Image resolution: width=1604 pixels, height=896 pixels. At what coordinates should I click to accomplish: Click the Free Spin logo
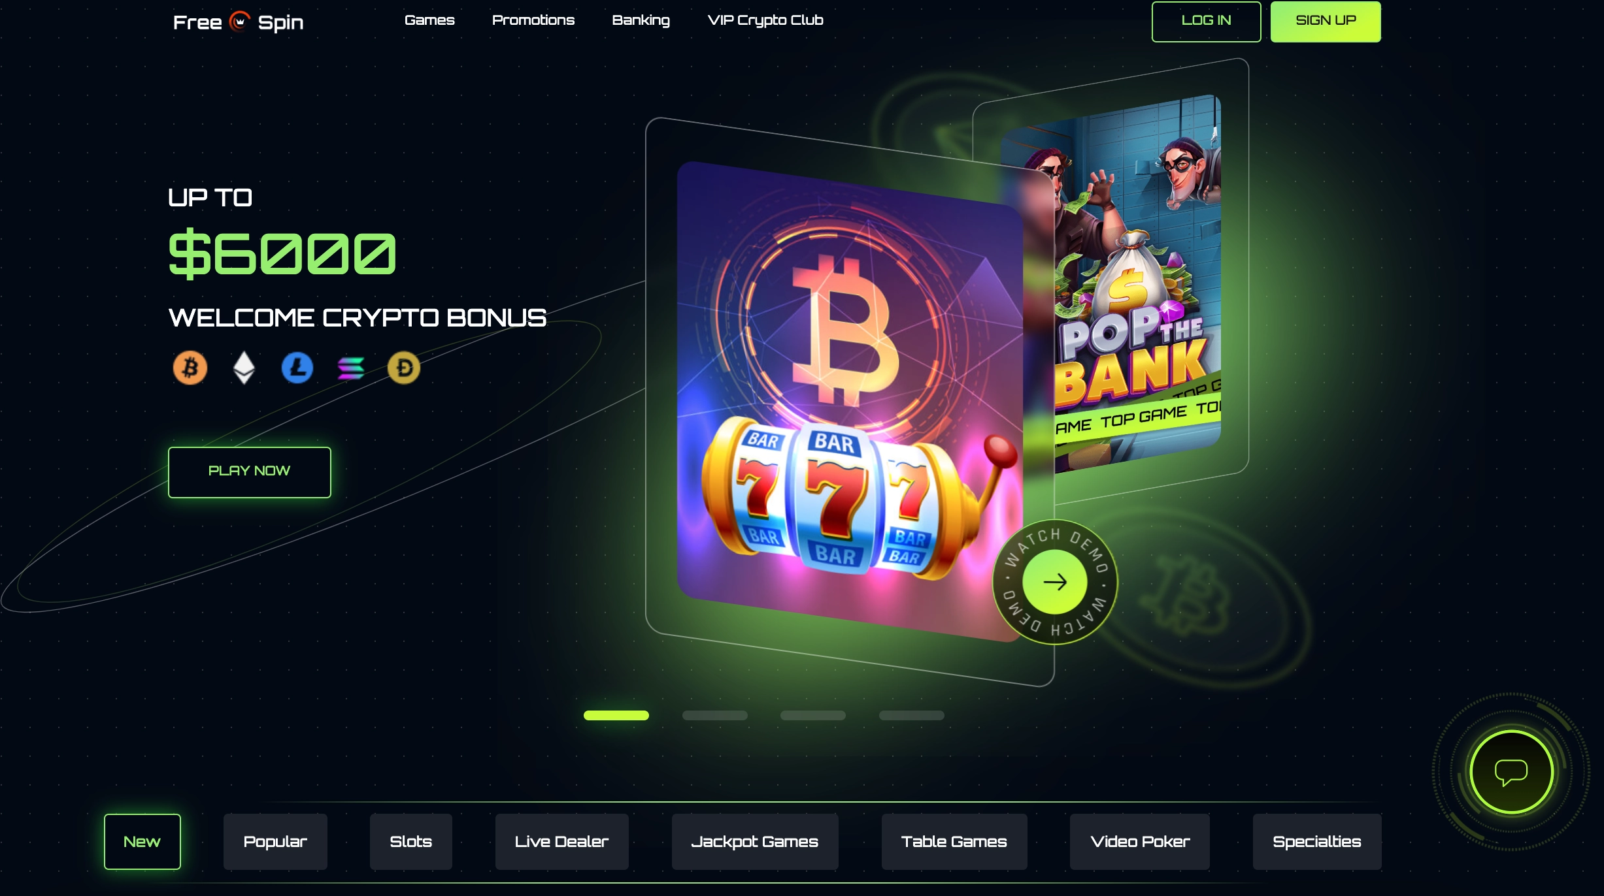click(238, 22)
